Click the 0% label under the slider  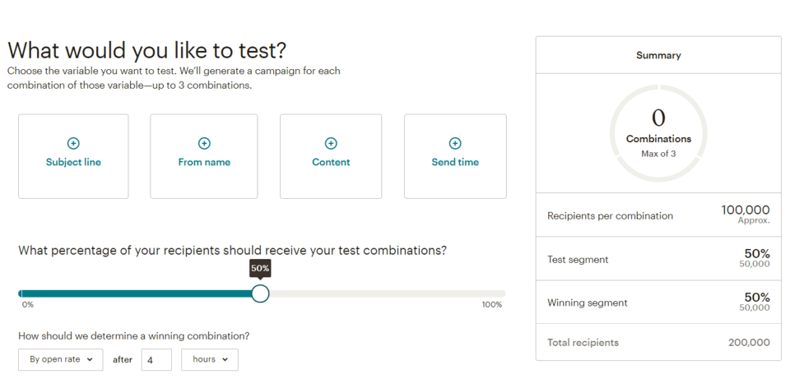tap(28, 305)
